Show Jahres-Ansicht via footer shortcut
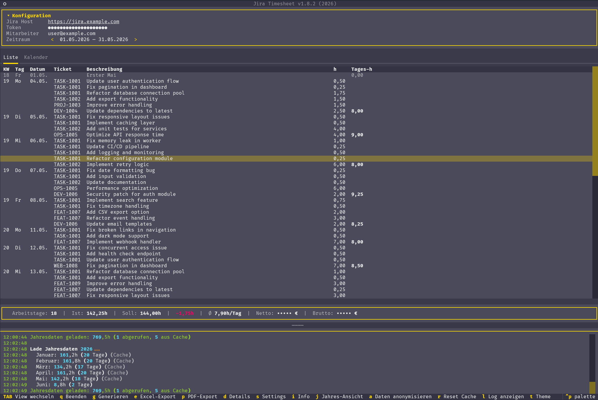The width and height of the screenshot is (598, 400). point(339,396)
